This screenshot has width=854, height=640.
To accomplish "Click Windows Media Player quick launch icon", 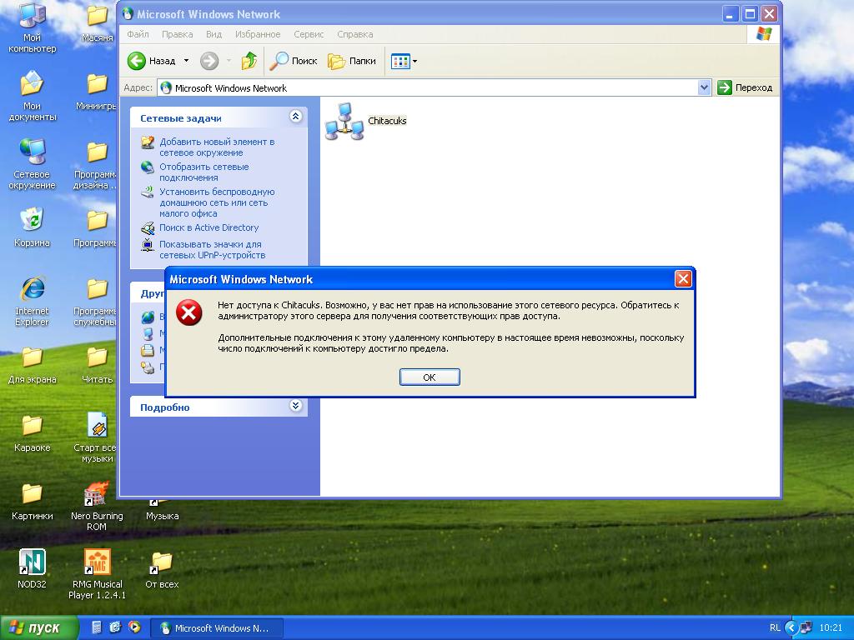I will click(134, 627).
